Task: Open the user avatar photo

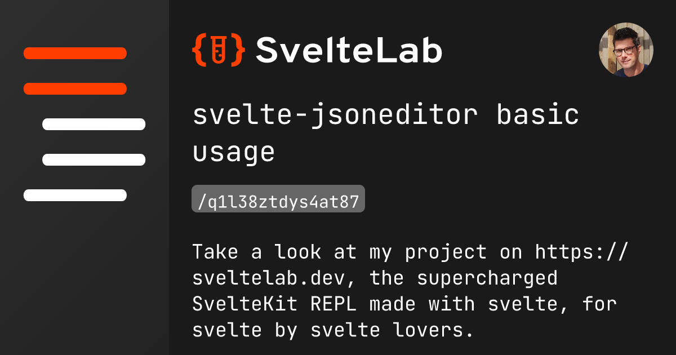Action: tap(626, 50)
